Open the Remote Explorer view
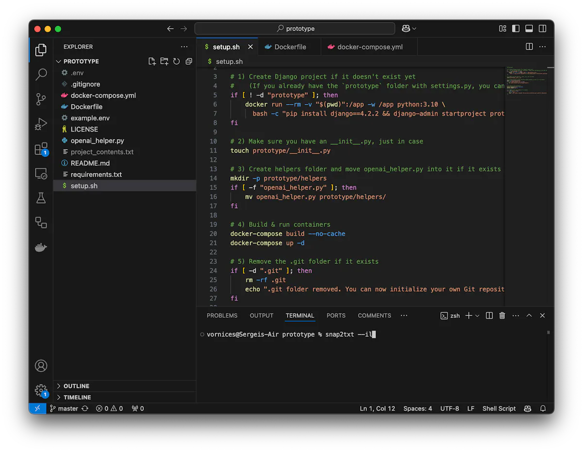 (x=41, y=174)
